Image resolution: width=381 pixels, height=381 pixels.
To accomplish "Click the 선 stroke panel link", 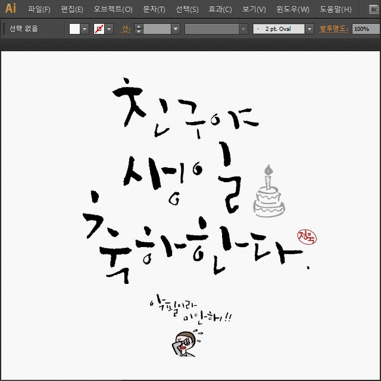I will pos(126,29).
